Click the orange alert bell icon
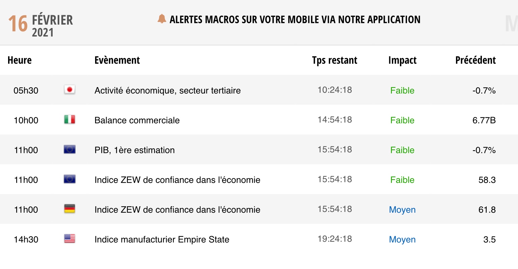 tap(162, 19)
